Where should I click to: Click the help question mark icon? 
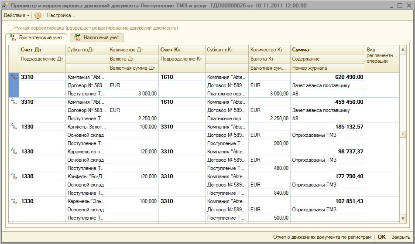pyautogui.click(x=38, y=15)
